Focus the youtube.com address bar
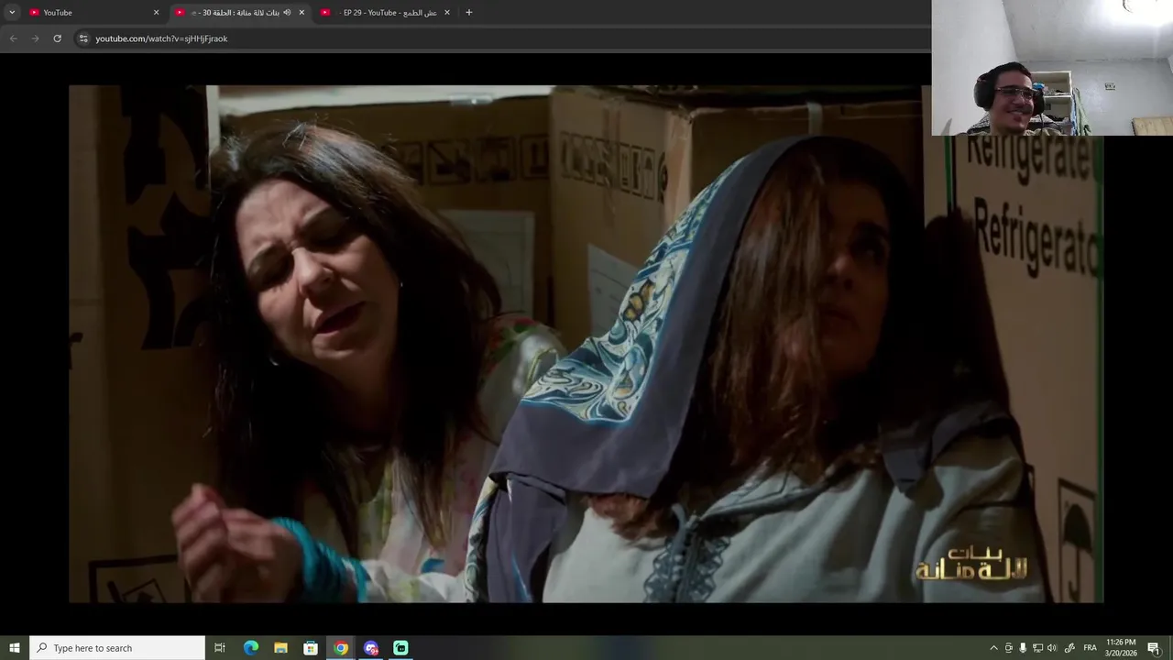Screen dimensions: 1173x660 pos(504,38)
